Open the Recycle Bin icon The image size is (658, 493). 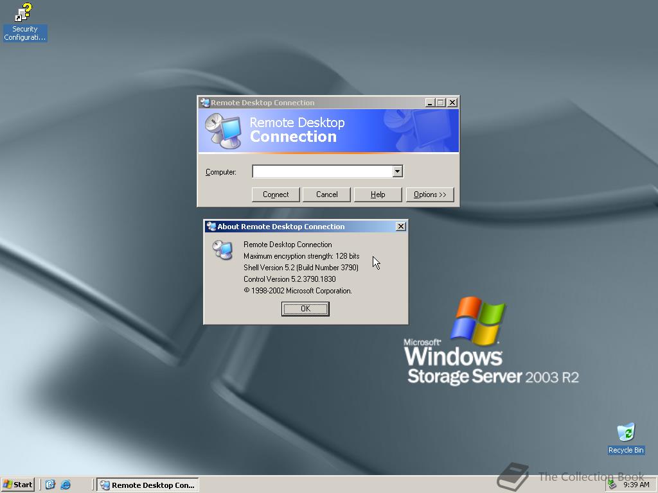[626, 438]
